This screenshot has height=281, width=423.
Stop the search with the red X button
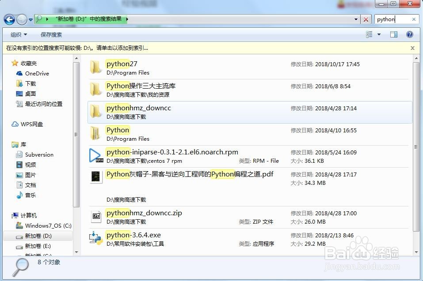pos(366,19)
